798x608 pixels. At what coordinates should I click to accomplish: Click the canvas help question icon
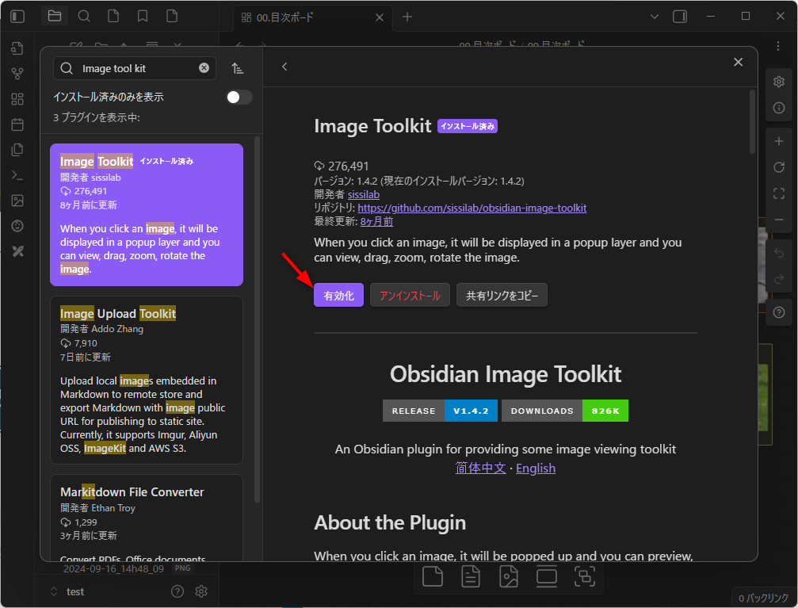[779, 312]
